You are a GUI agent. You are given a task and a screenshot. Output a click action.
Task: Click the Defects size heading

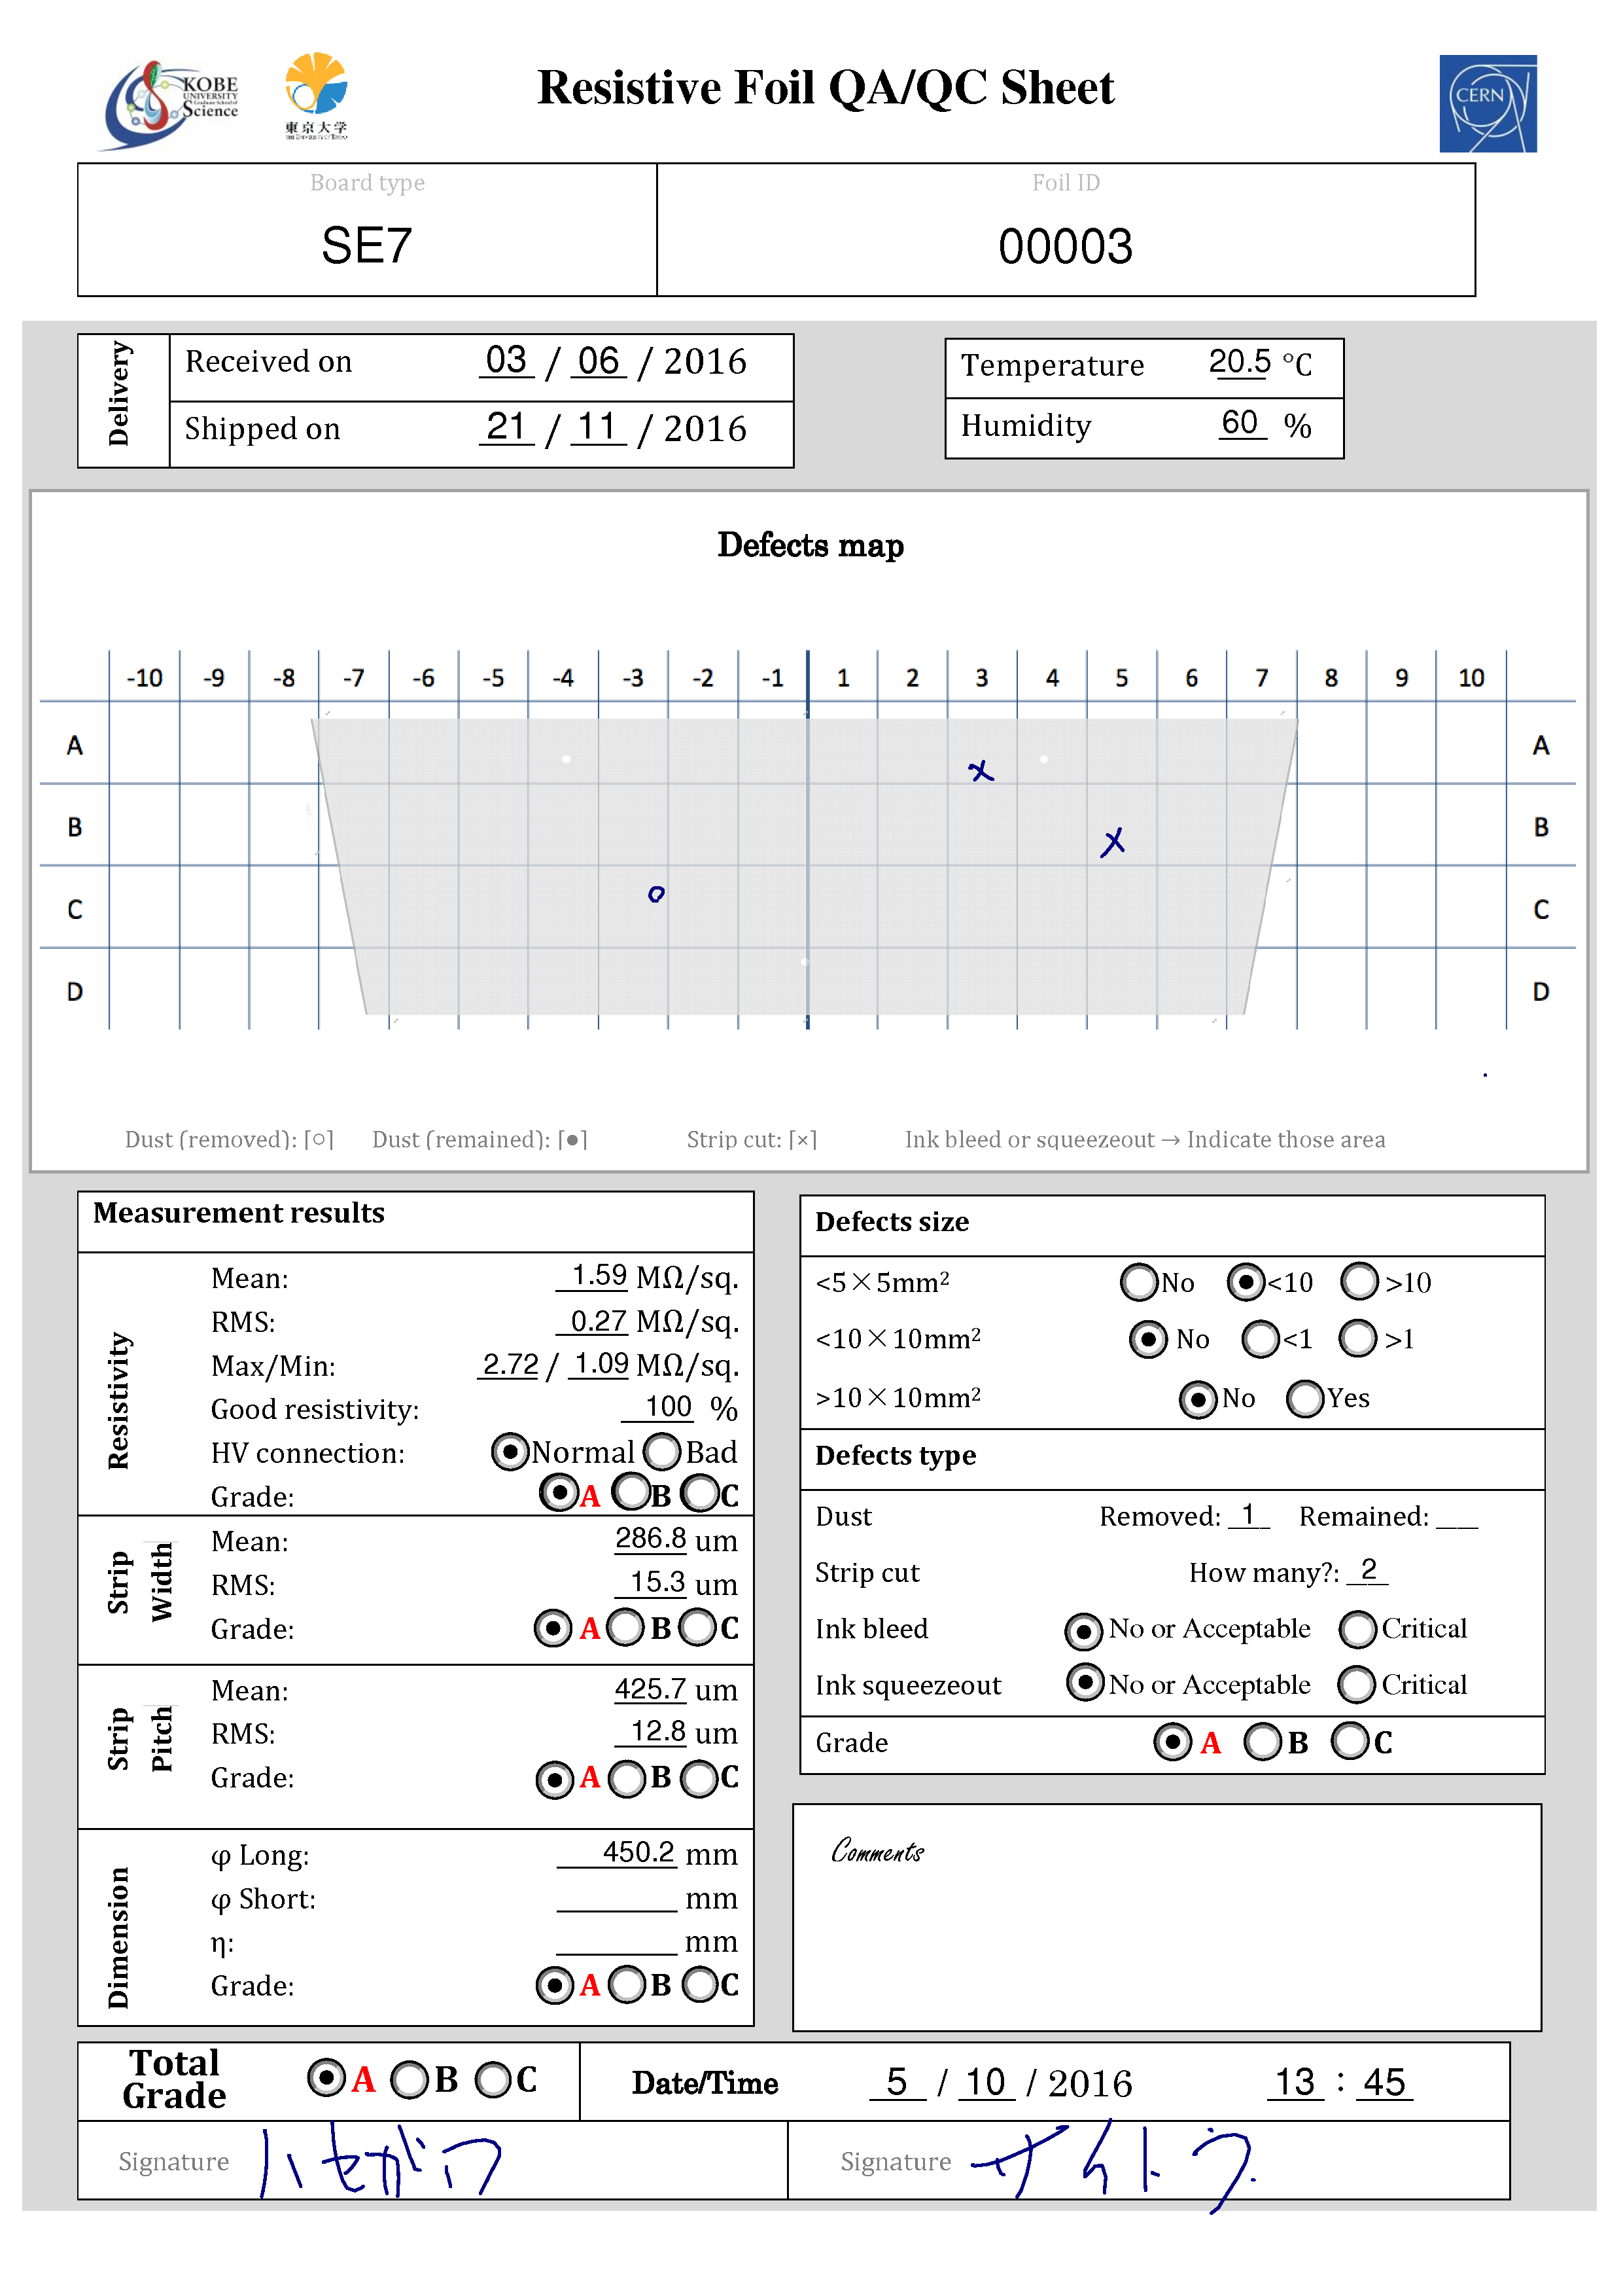[892, 1222]
